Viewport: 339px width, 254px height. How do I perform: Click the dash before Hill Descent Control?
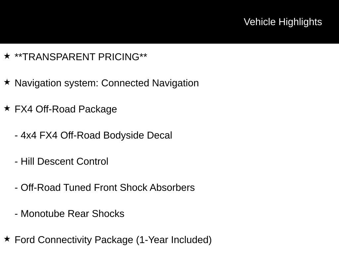[16, 162]
